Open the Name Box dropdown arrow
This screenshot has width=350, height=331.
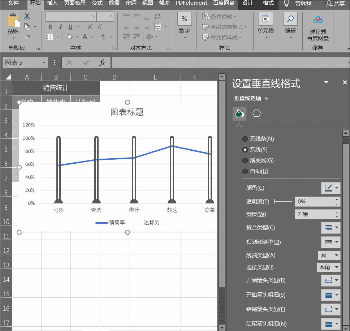click(x=44, y=63)
